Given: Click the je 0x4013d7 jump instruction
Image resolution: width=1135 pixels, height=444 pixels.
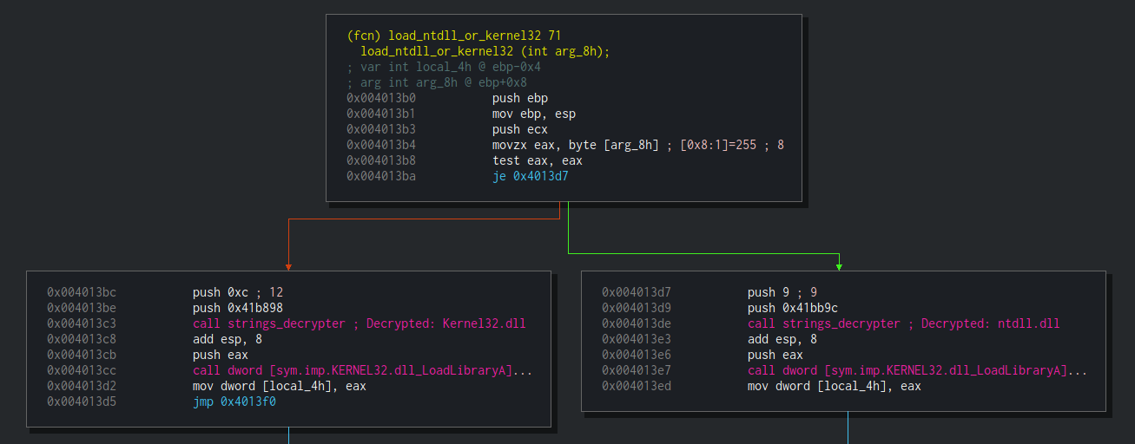Looking at the screenshot, I should point(530,176).
